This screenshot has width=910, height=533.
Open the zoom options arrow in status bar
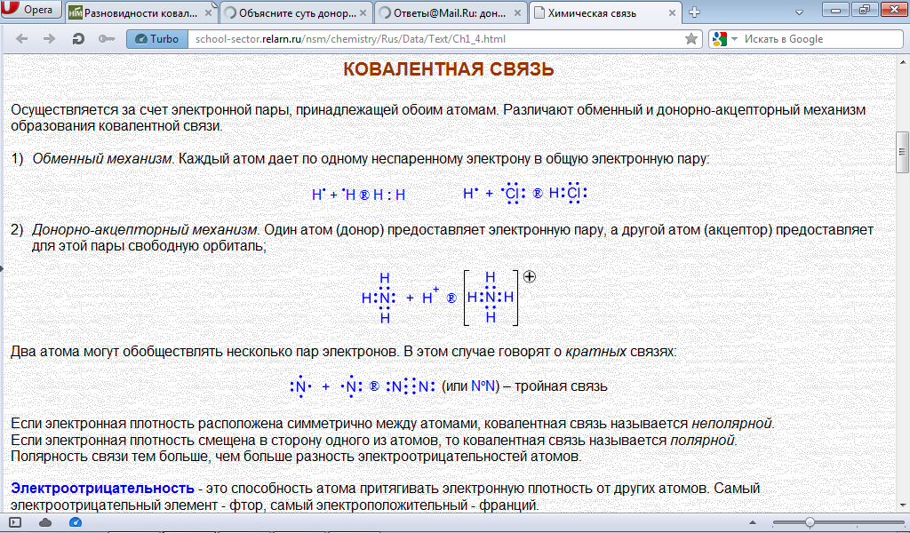pyautogui.click(x=753, y=522)
